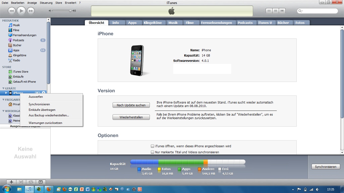
Task: Open Podcasts in the Mediathek sidebar
Action: [x=18, y=40]
